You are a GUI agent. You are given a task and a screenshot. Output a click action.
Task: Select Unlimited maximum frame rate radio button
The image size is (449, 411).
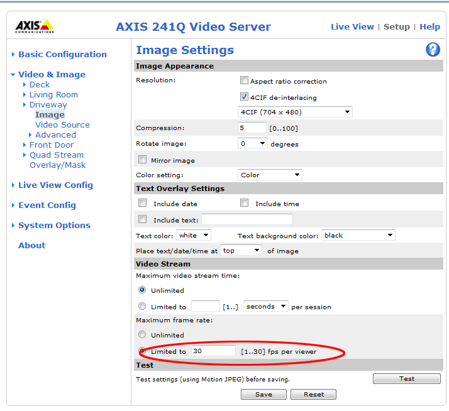(x=142, y=335)
